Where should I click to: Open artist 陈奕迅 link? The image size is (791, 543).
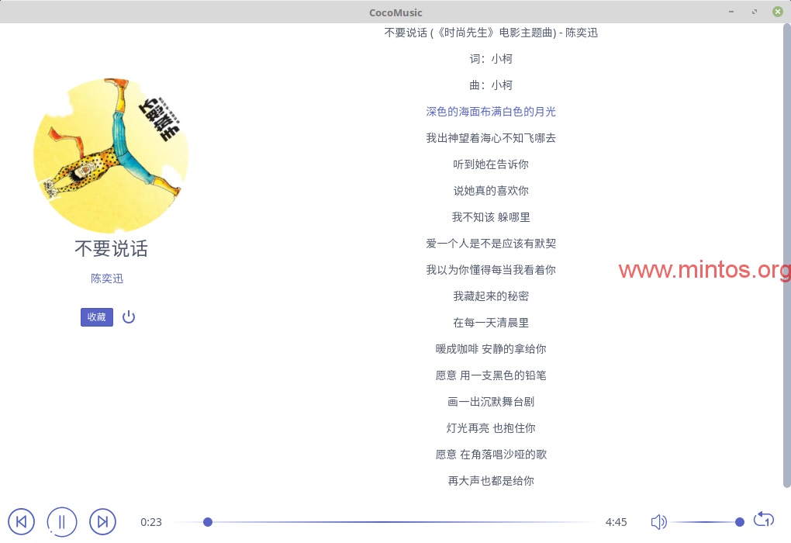107,278
